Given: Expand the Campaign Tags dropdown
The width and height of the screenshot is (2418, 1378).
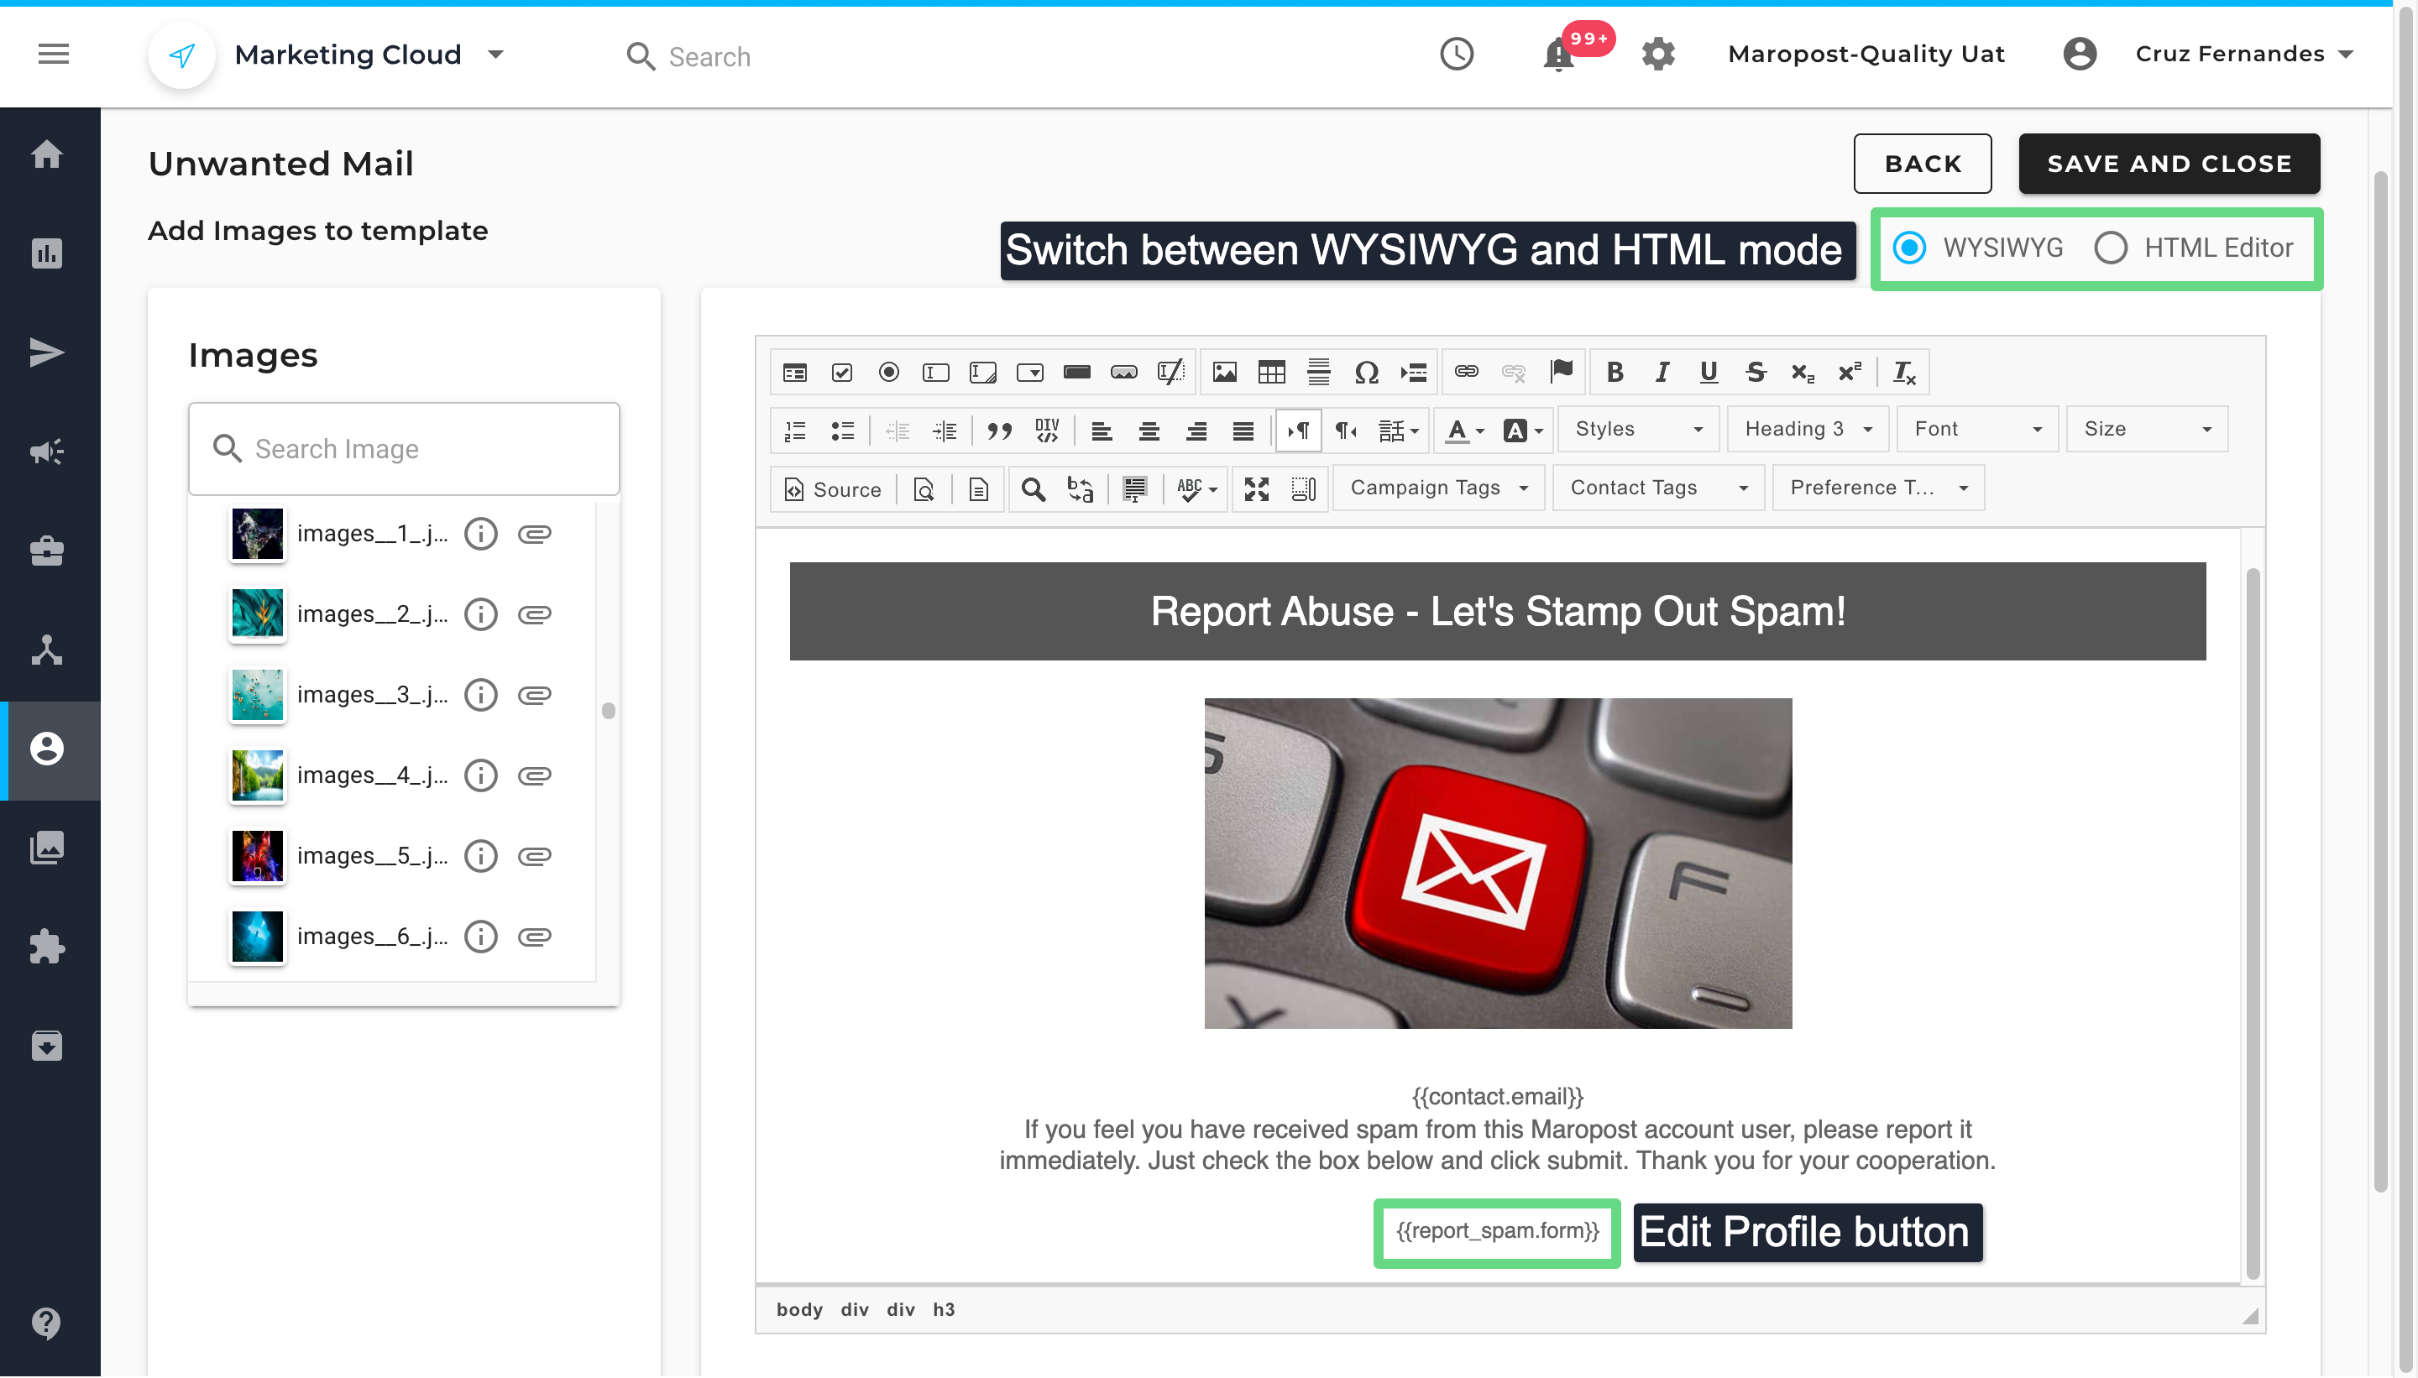Looking at the screenshot, I should click(x=1438, y=488).
